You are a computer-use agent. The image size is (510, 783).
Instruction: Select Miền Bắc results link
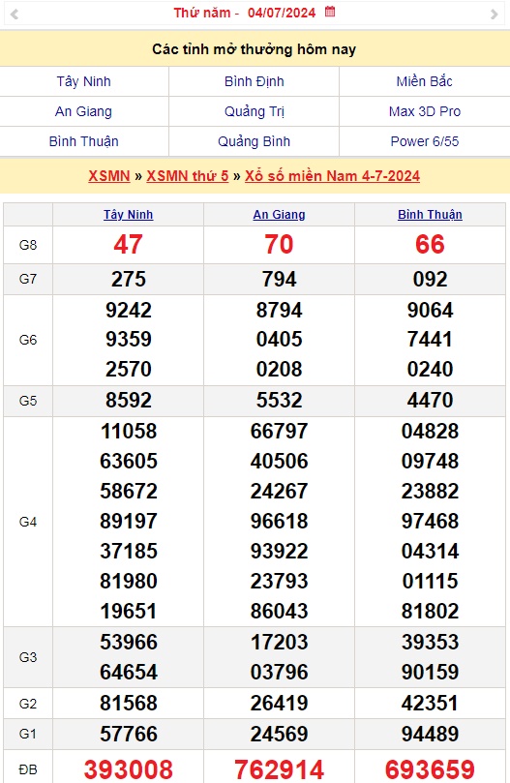pos(424,81)
